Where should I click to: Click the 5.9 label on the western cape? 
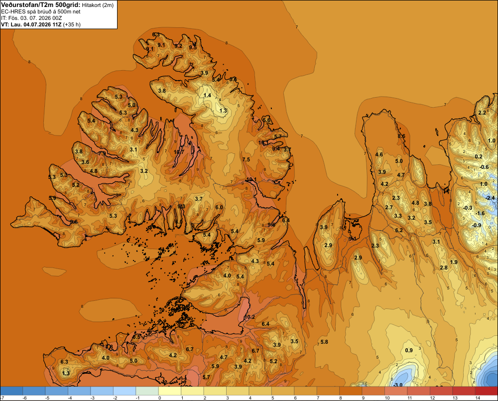(52, 198)
